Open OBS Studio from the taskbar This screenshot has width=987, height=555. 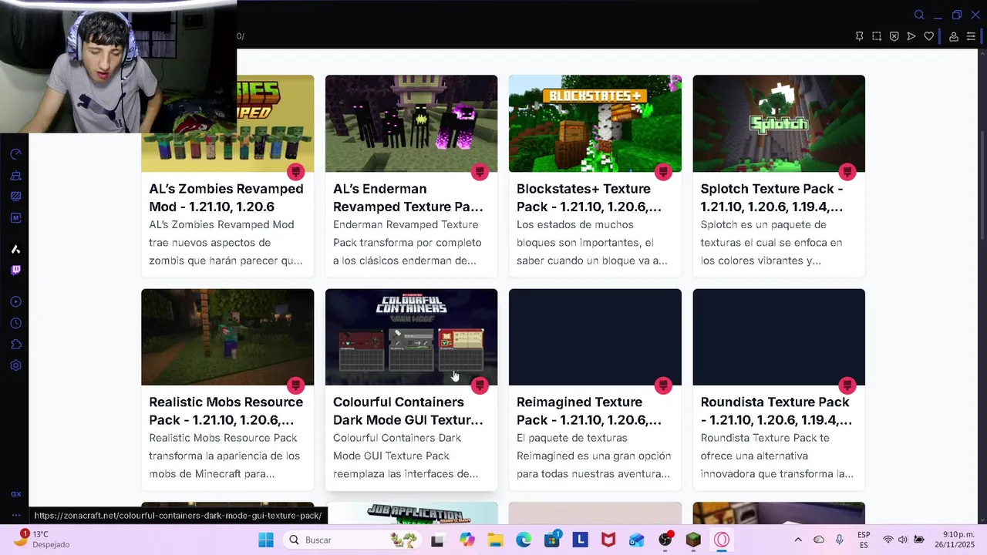point(665,540)
